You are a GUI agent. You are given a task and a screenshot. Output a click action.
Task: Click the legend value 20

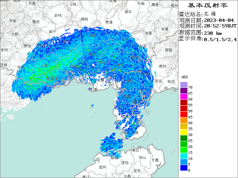190,147
